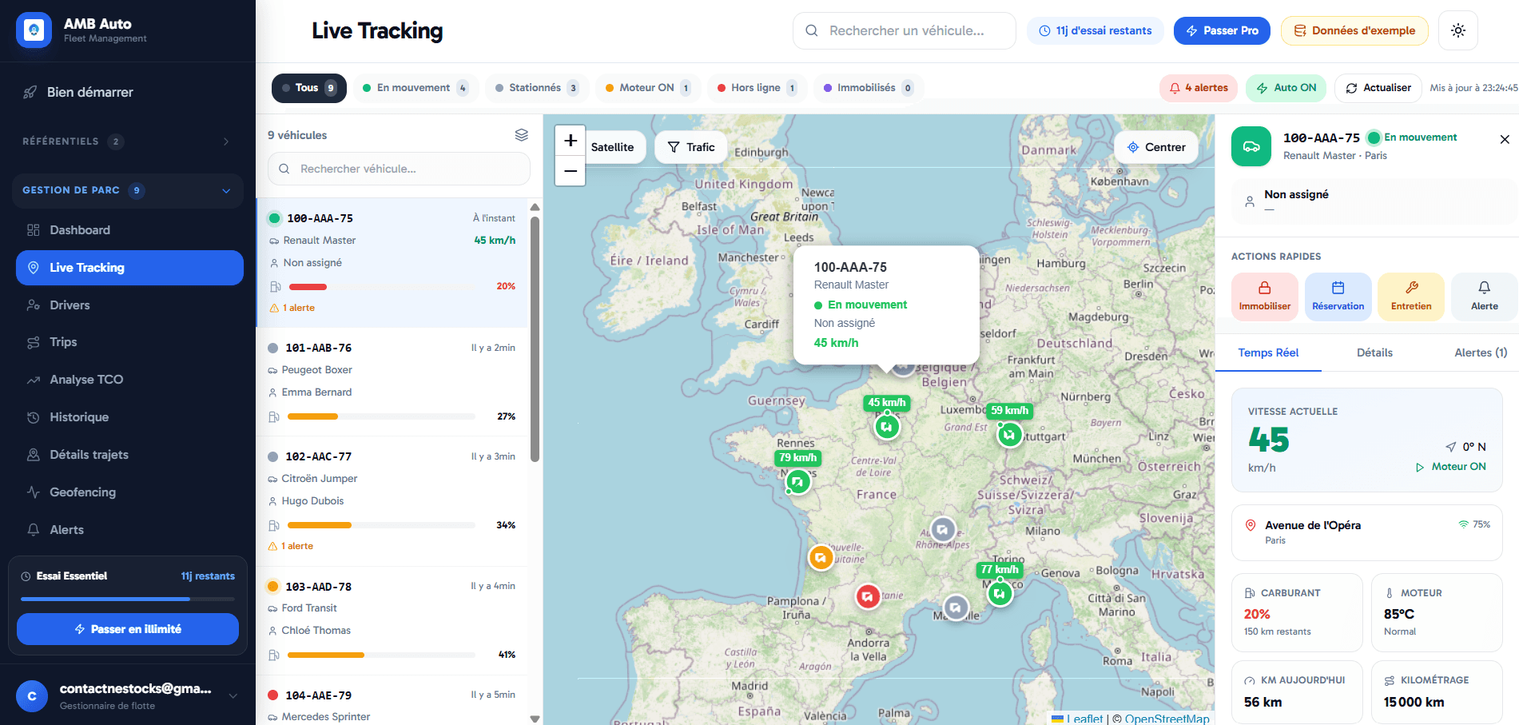Open Entretien quick action
This screenshot has width=1519, height=725.
[1411, 297]
